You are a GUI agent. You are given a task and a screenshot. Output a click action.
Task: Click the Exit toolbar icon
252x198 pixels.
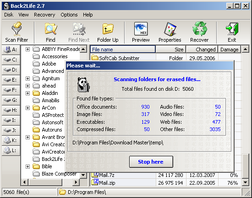(x=232, y=32)
